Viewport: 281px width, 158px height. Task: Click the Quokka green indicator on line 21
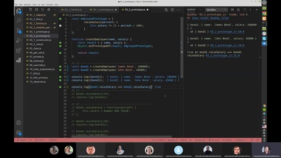tap(60, 87)
